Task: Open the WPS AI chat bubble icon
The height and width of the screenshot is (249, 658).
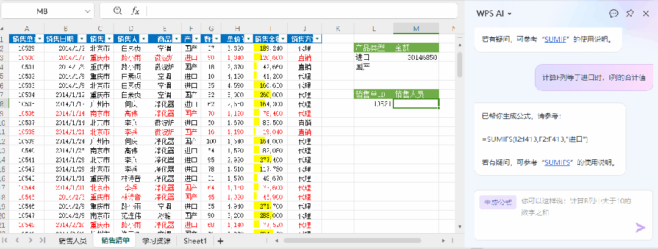Action: point(613,13)
